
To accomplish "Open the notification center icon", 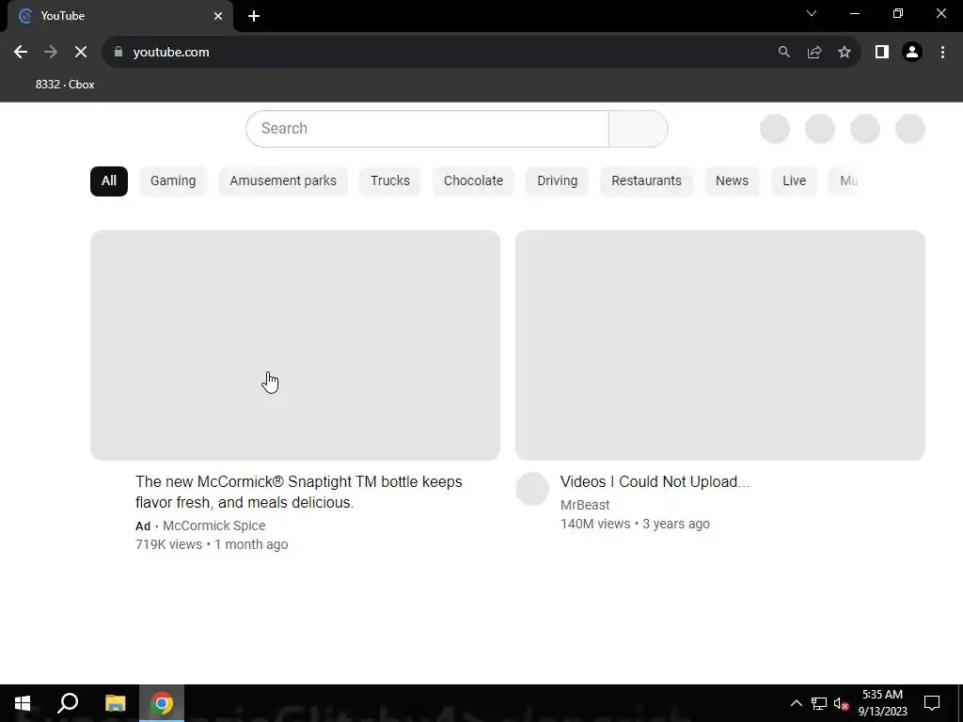I will click(x=932, y=703).
